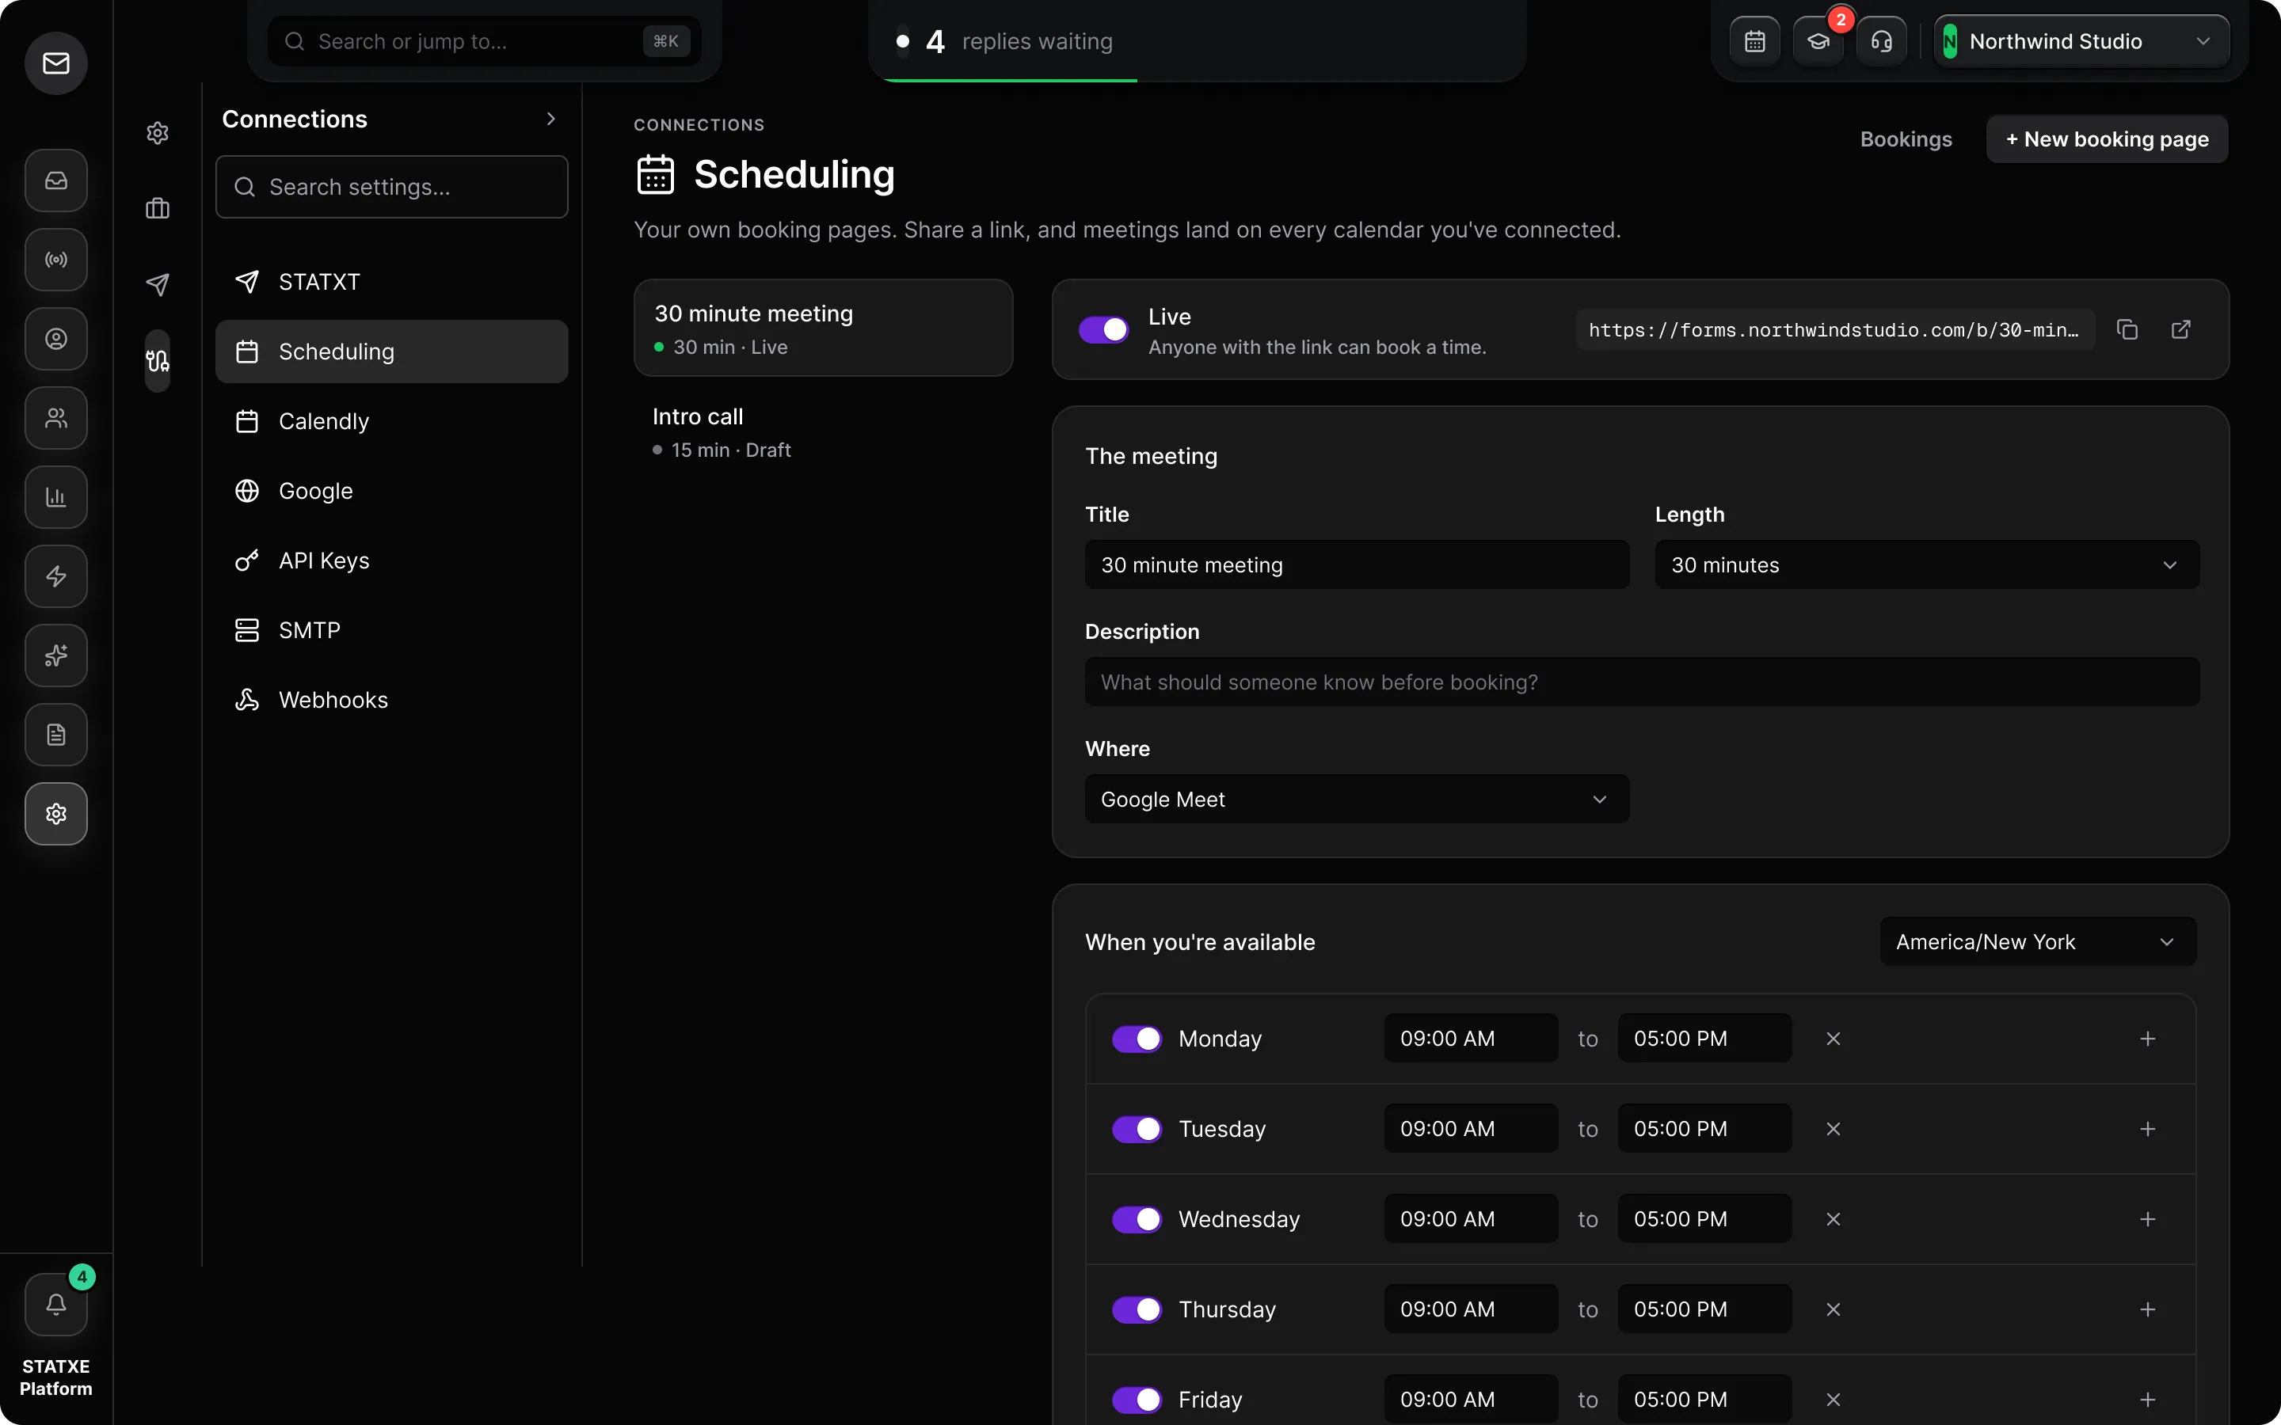Toggle Thursday availability switch

(x=1137, y=1310)
